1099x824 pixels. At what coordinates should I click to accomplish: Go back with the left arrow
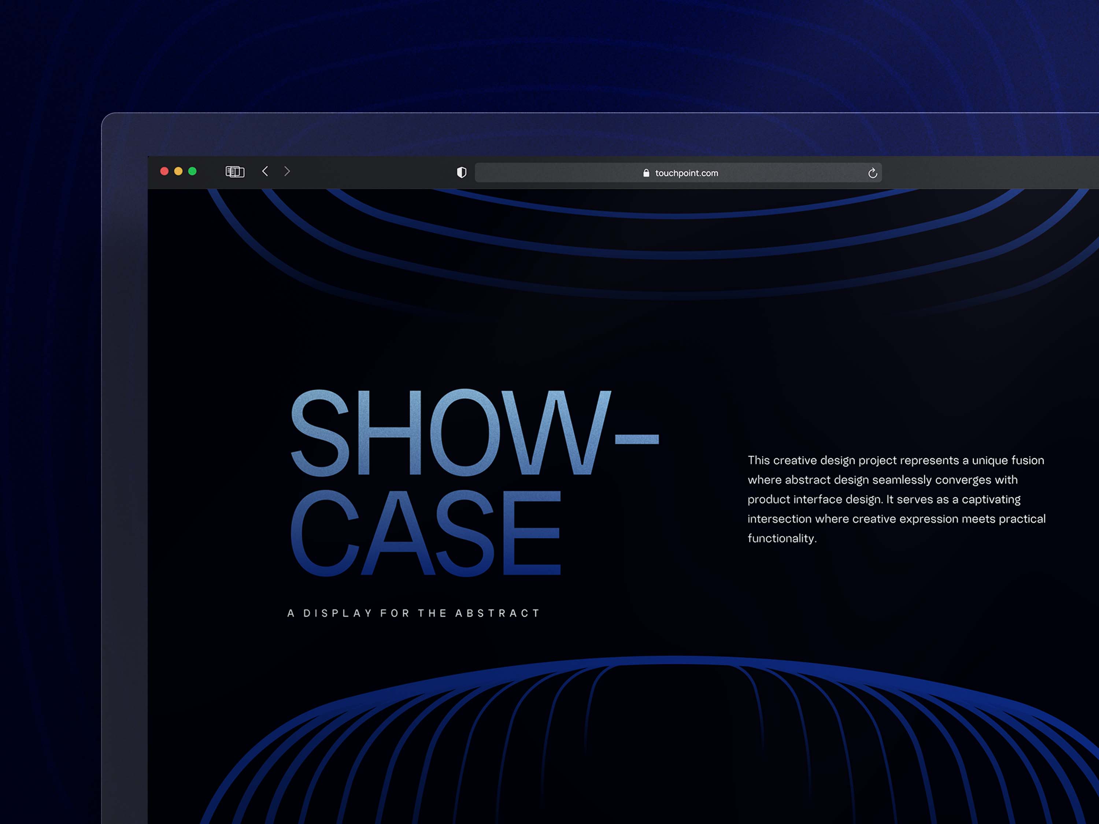(265, 171)
